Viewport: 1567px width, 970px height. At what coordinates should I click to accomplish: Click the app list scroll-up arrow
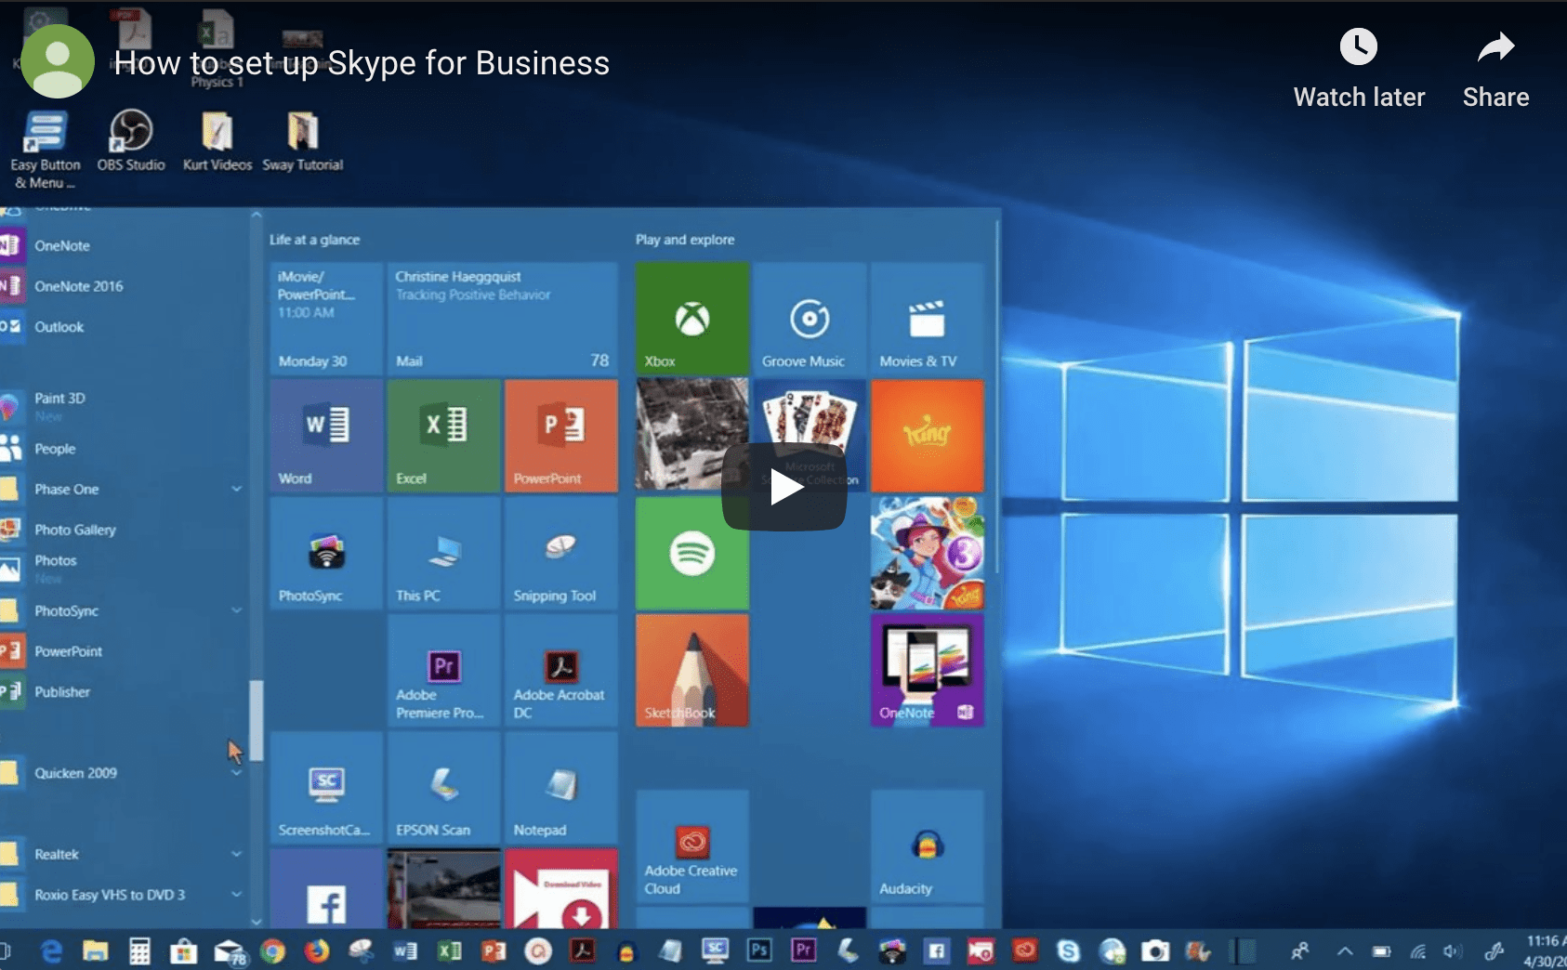(x=257, y=215)
